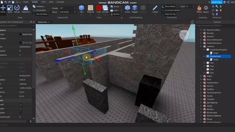Collapse the Knipka1Lest node in Explorer
Screen dimensions: 235x132
(204, 56)
